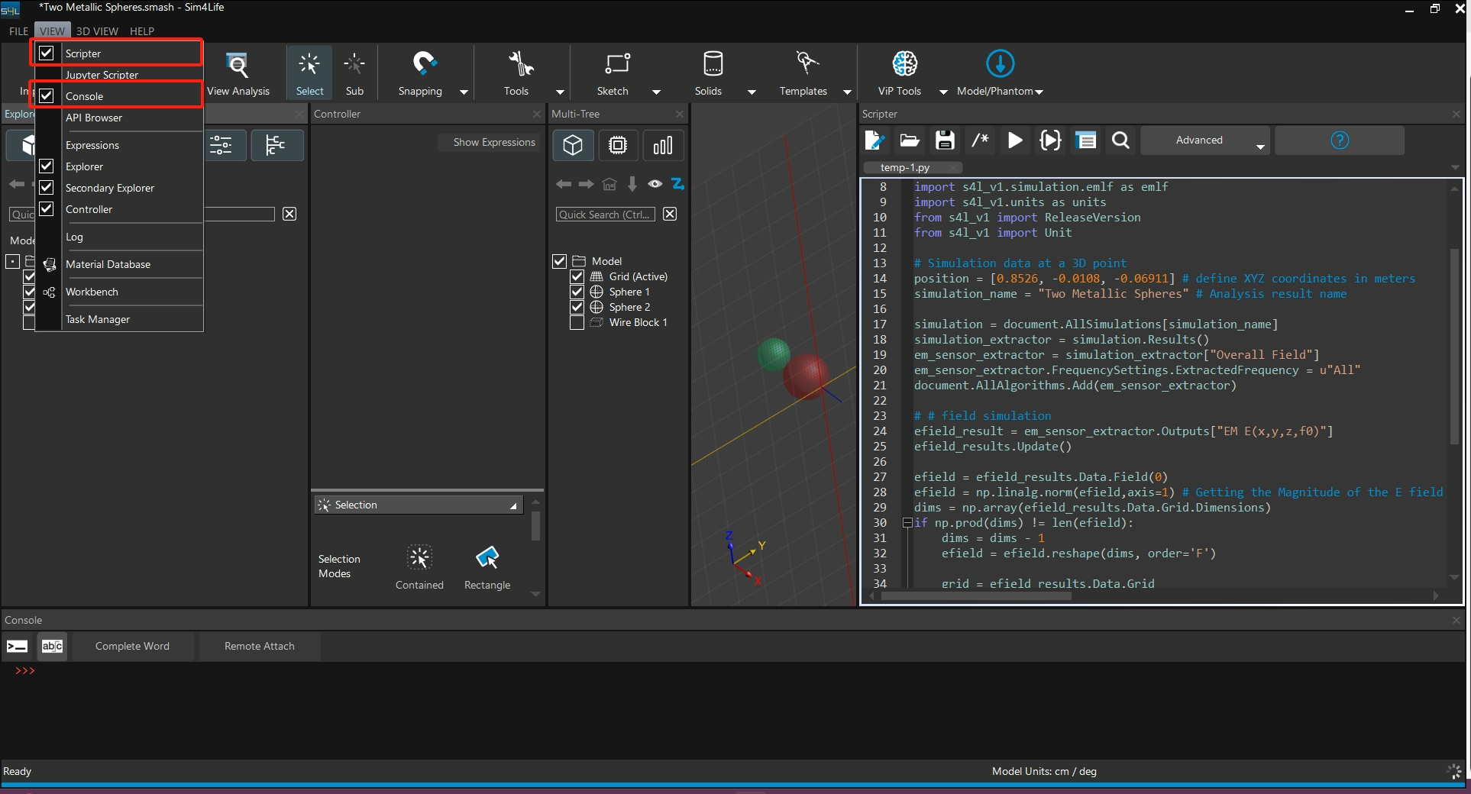The image size is (1471, 794).
Task: Enable the Wire Block 1 checkbox
Action: coord(577,322)
